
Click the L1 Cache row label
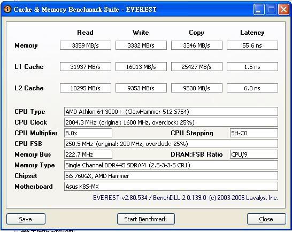point(29,67)
